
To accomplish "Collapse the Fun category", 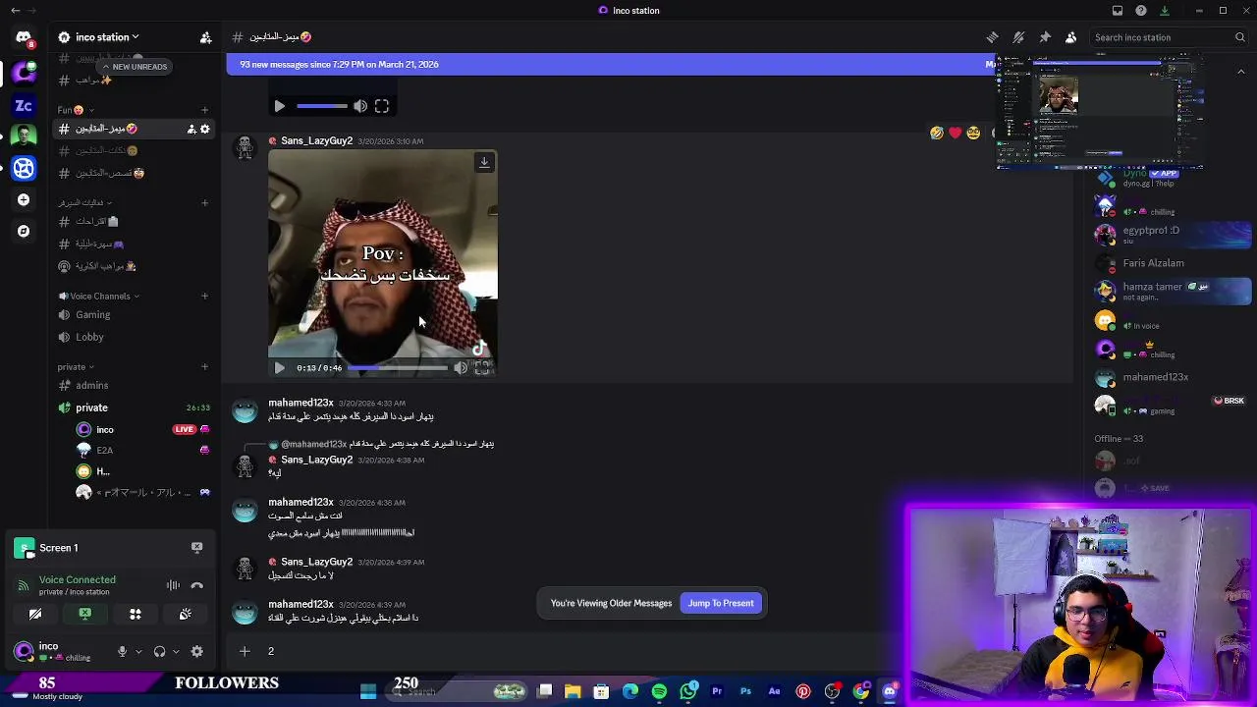I will click(x=75, y=110).
